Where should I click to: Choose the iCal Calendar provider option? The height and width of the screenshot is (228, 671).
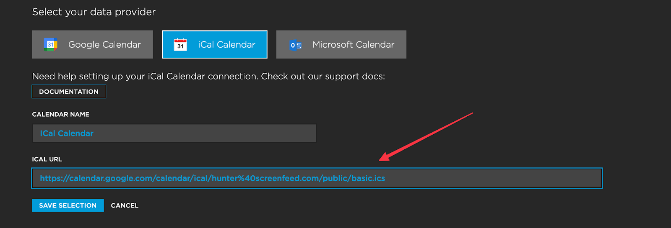215,44
